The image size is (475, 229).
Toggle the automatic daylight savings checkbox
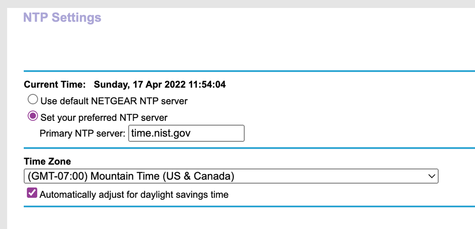click(32, 193)
